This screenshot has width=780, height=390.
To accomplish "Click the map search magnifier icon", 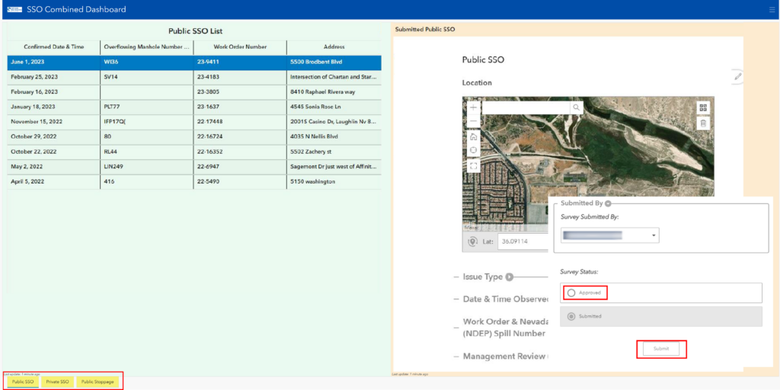I will (576, 107).
